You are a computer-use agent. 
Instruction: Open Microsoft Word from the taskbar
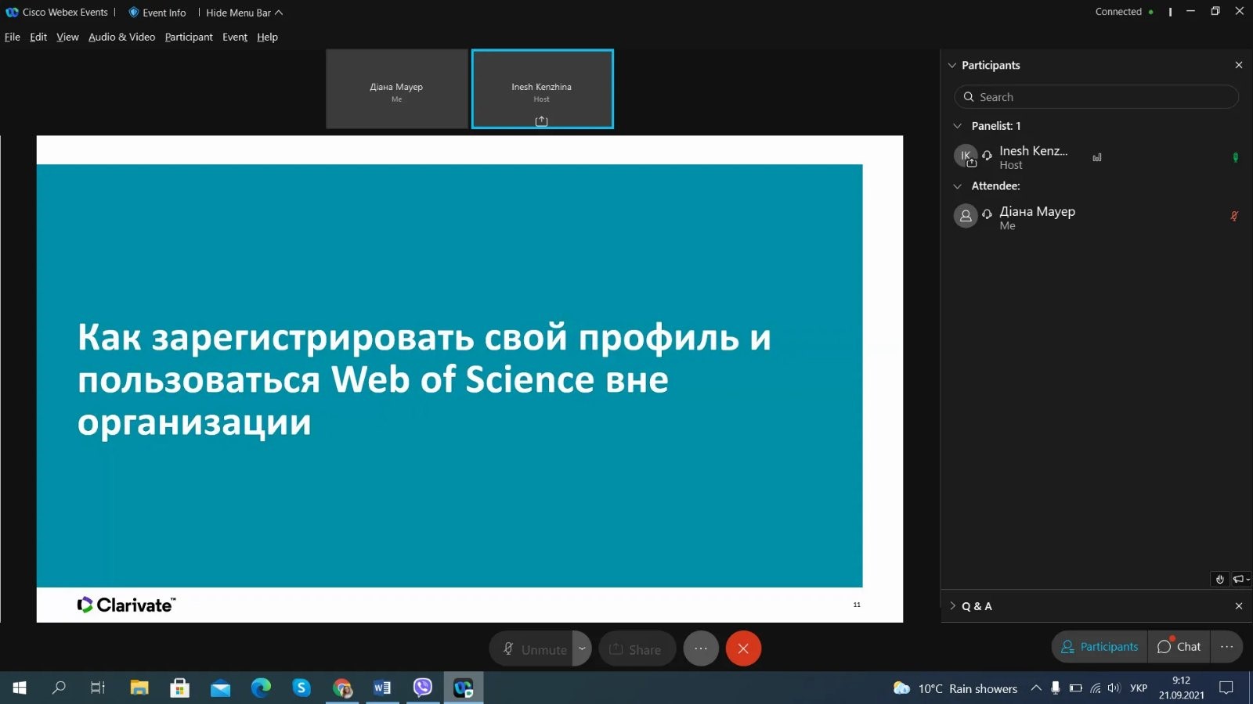click(x=382, y=688)
